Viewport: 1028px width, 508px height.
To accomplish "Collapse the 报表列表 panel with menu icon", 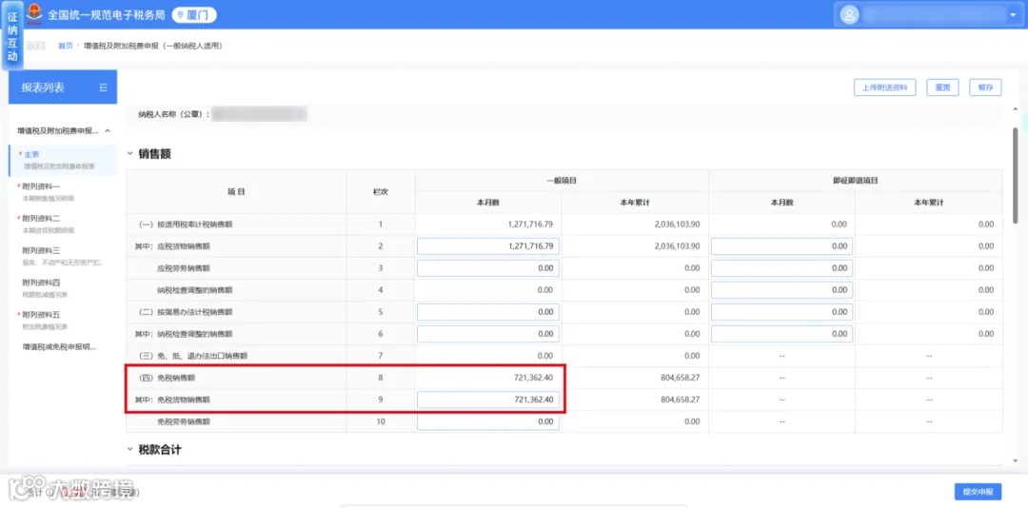I will [x=103, y=88].
